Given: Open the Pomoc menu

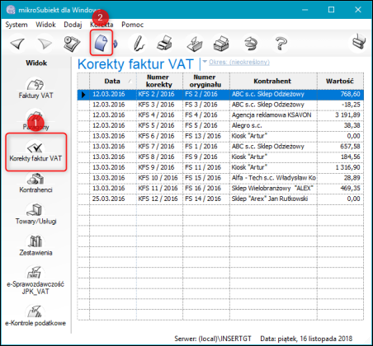Looking at the screenshot, I should pyautogui.click(x=133, y=25).
